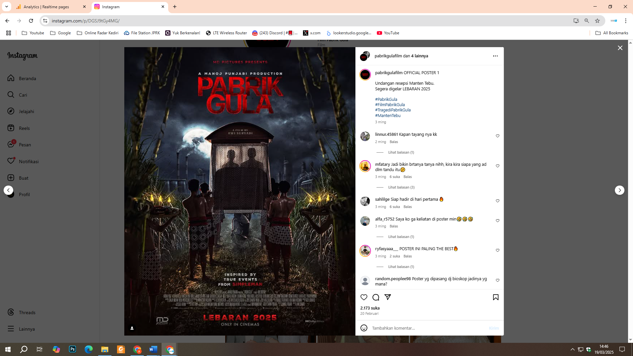
Task: Click Kirim to post comment
Action: tap(494, 328)
